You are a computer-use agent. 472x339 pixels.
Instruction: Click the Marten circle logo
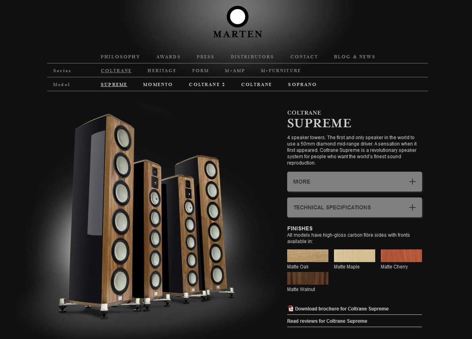238,17
